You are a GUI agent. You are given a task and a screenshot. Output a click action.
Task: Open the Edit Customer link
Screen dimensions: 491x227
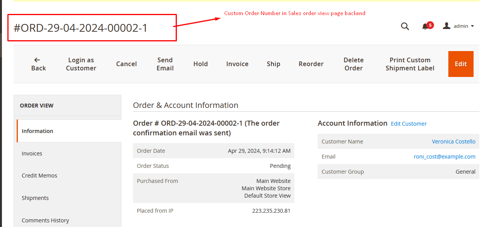pyautogui.click(x=409, y=124)
